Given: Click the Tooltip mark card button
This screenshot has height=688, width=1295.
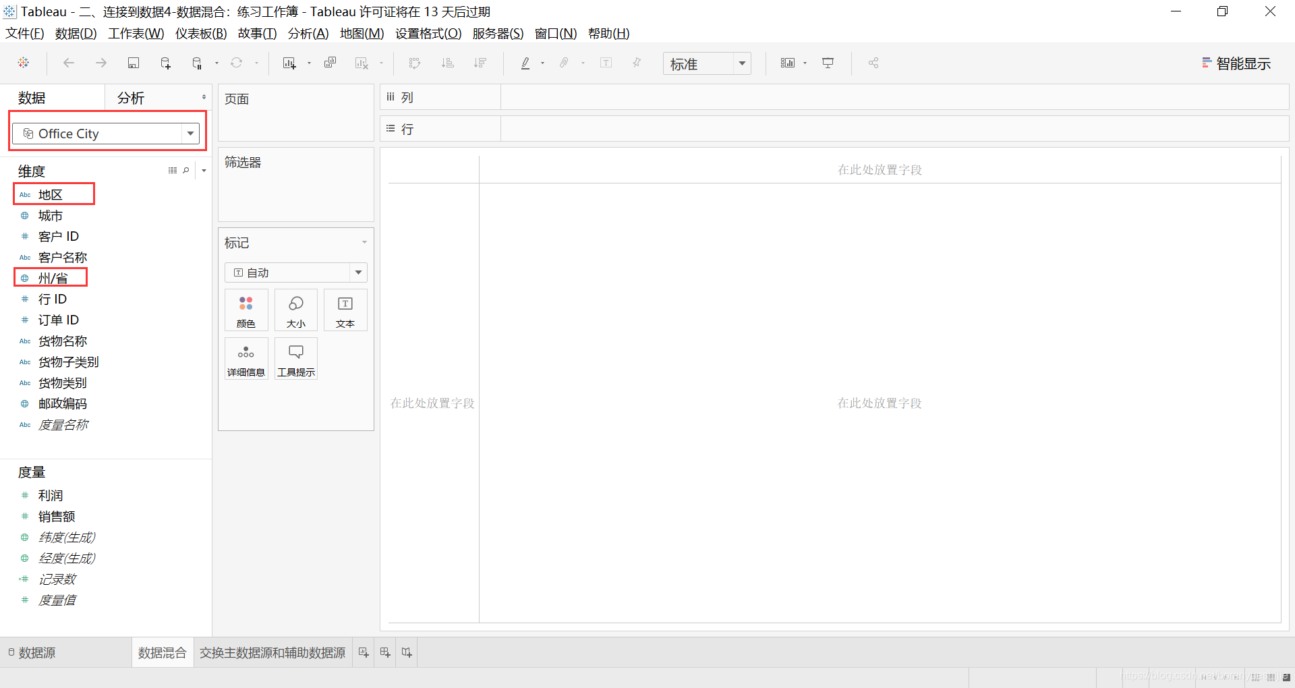Looking at the screenshot, I should [296, 359].
